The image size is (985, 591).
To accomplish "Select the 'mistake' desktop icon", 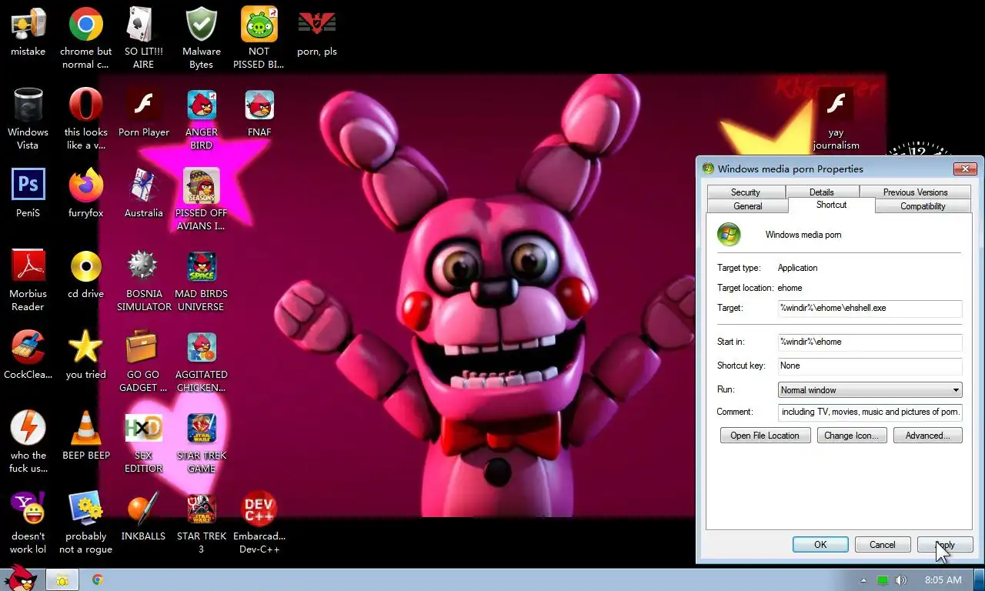I will click(x=28, y=31).
